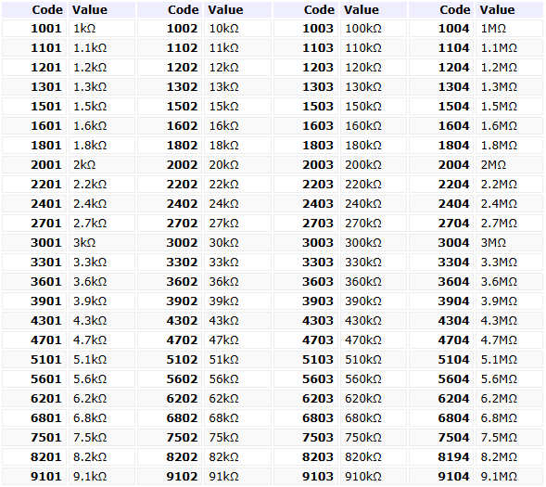
Task: Select code 7503
Action: (305, 438)
